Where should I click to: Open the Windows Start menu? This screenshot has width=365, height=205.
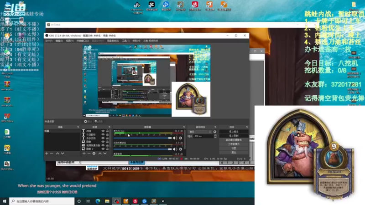pyautogui.click(x=5, y=201)
